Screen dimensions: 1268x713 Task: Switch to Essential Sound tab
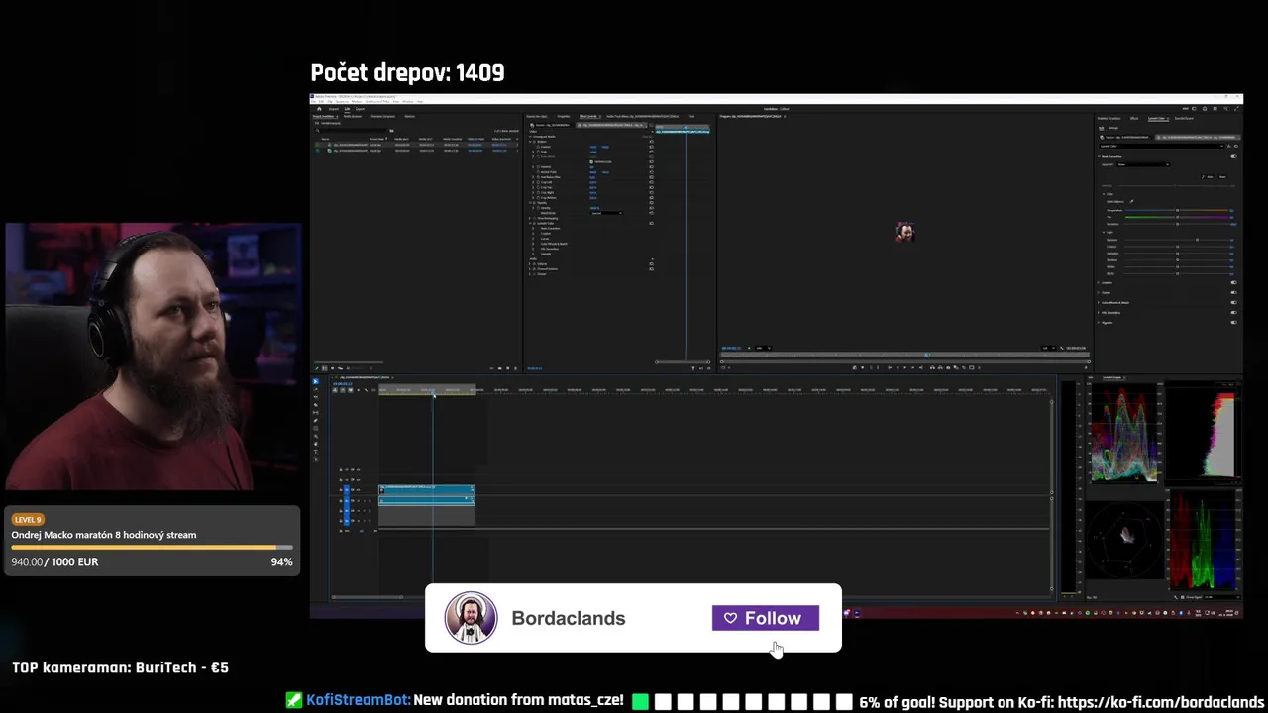[x=1184, y=119]
